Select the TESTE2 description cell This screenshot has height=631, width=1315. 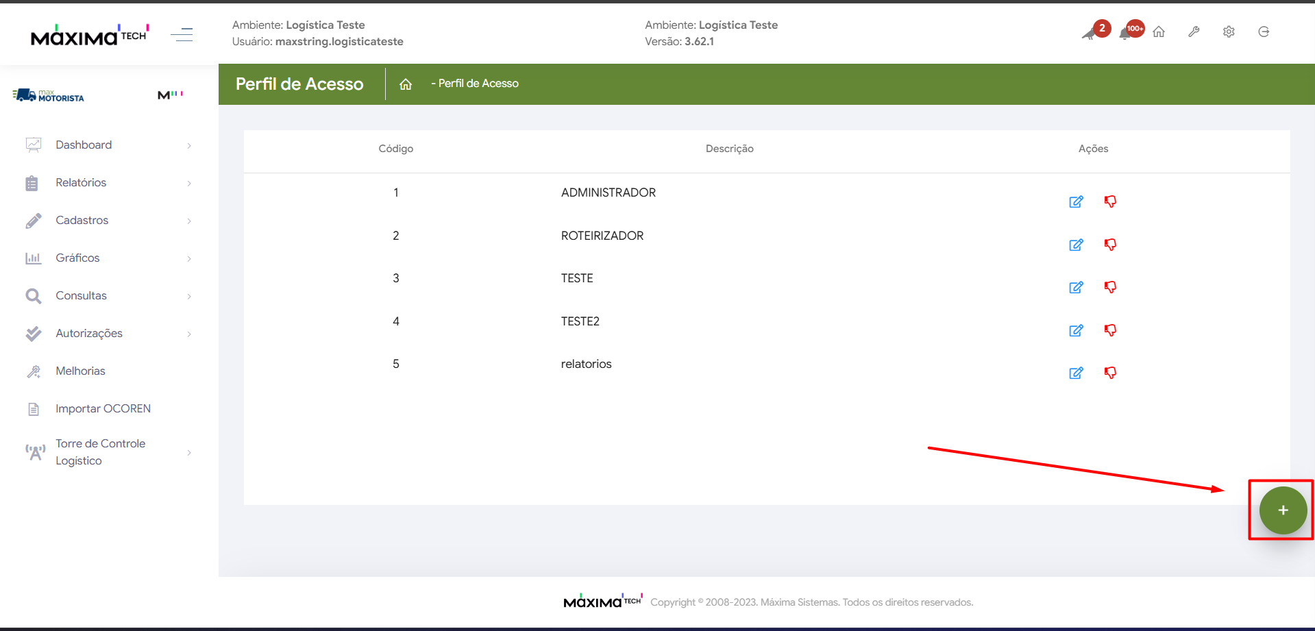(580, 321)
